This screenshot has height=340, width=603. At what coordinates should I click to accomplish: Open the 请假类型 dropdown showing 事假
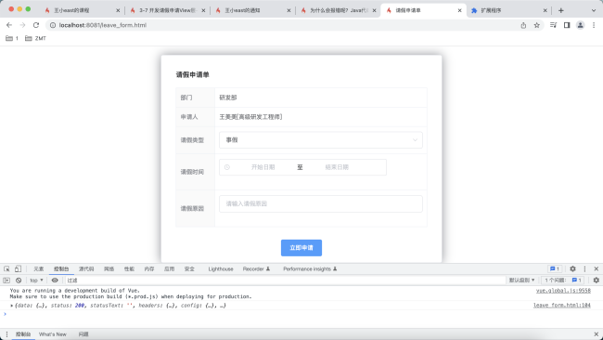click(321, 139)
